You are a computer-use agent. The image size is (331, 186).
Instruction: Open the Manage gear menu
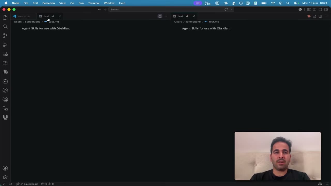point(5,177)
